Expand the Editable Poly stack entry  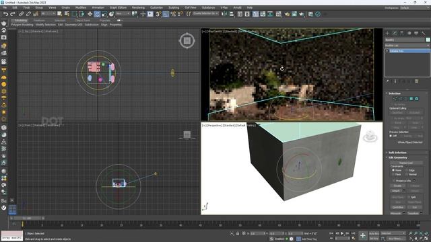[x=387, y=51]
